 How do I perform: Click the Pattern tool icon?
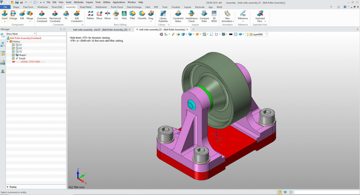pyautogui.click(x=90, y=15)
